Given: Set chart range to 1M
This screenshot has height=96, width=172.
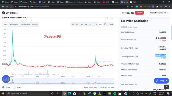Looking at the screenshot, I should point(81,24).
